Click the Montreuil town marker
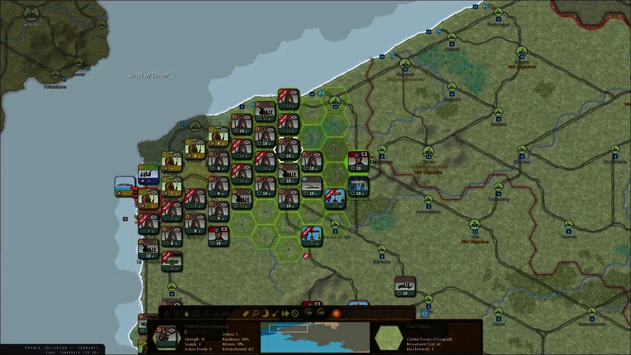The image size is (631, 355). click(172, 287)
